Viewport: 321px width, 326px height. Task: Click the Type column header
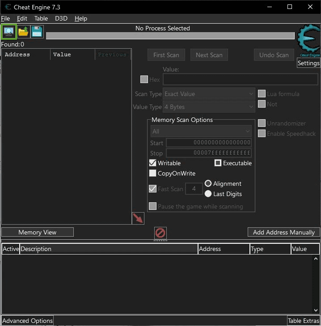click(270, 249)
